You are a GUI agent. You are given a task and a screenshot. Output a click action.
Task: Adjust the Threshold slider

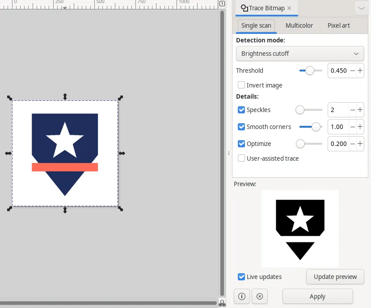pos(311,71)
